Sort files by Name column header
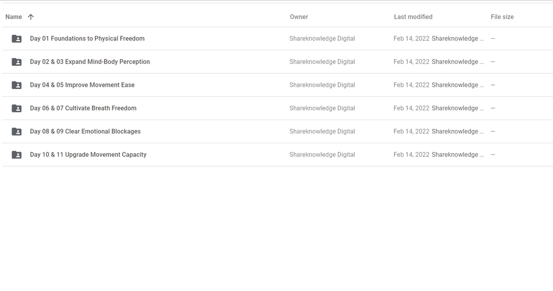 (13, 17)
